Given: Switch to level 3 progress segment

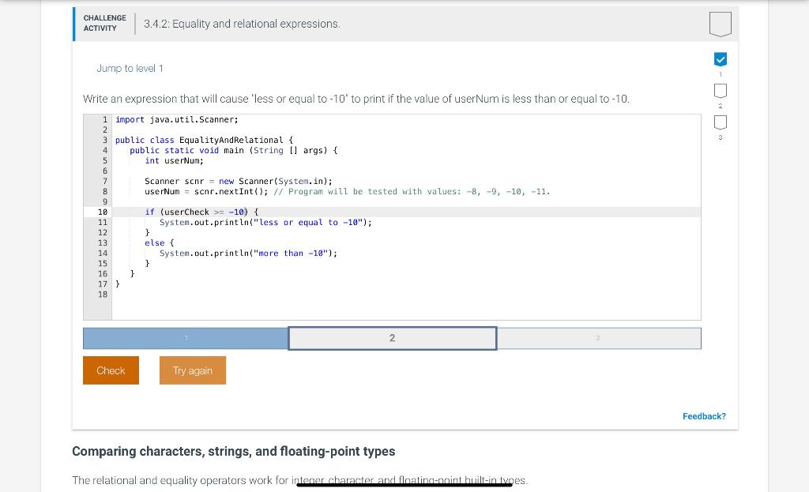Looking at the screenshot, I should 599,337.
